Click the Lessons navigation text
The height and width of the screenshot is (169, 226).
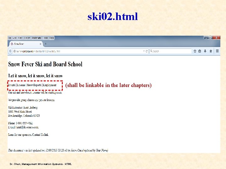[21, 85]
